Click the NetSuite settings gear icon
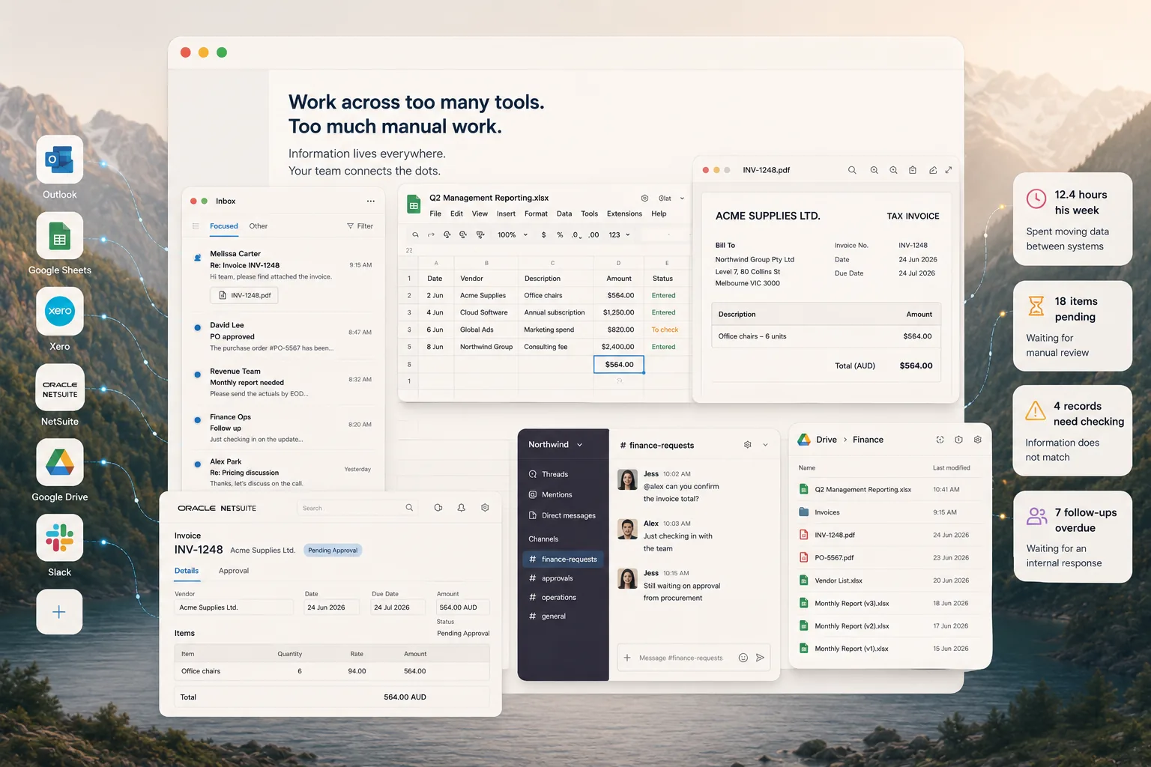The width and height of the screenshot is (1151, 767). pos(485,508)
